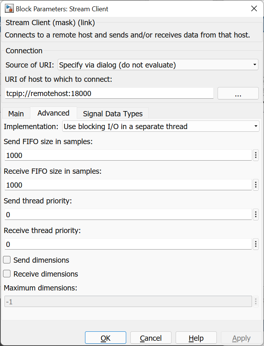Click the vertical-dots icon beside Receive FIFO size
Screen dimensions: 264x346
click(256, 185)
